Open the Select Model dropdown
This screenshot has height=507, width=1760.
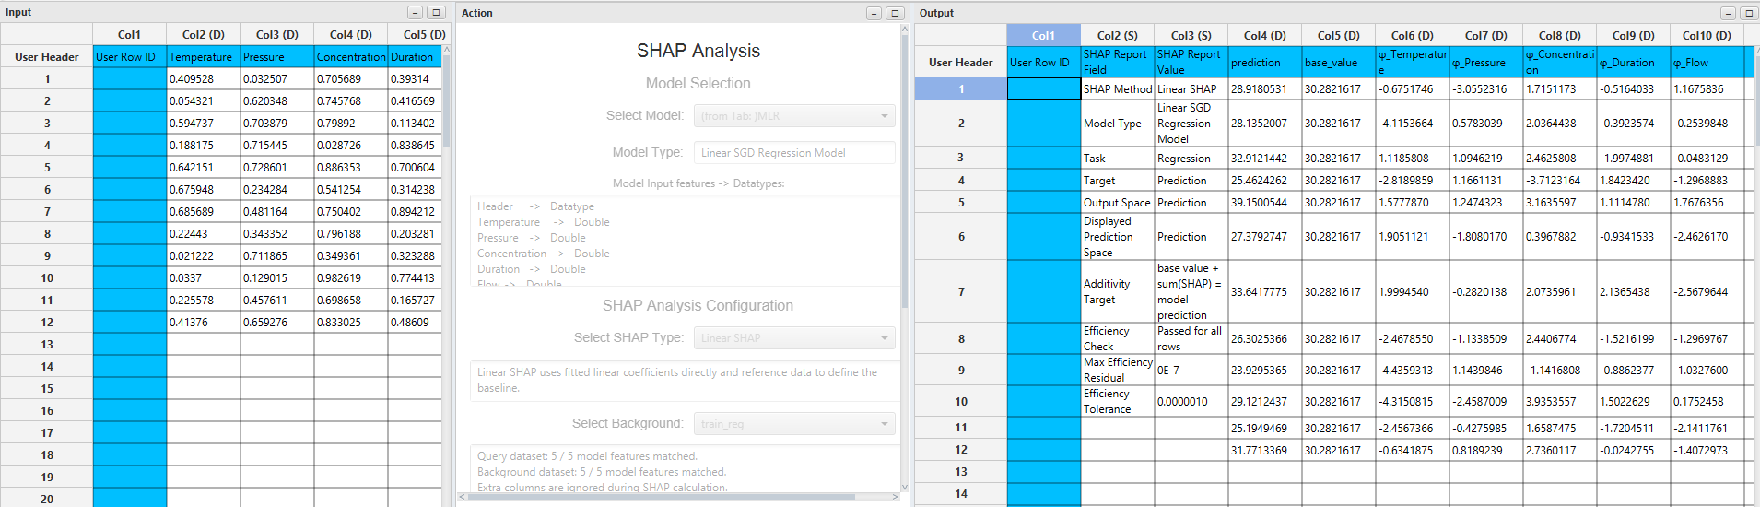coord(794,116)
